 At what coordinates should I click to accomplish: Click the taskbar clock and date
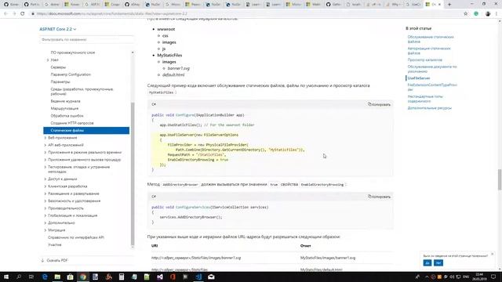click(x=479, y=277)
